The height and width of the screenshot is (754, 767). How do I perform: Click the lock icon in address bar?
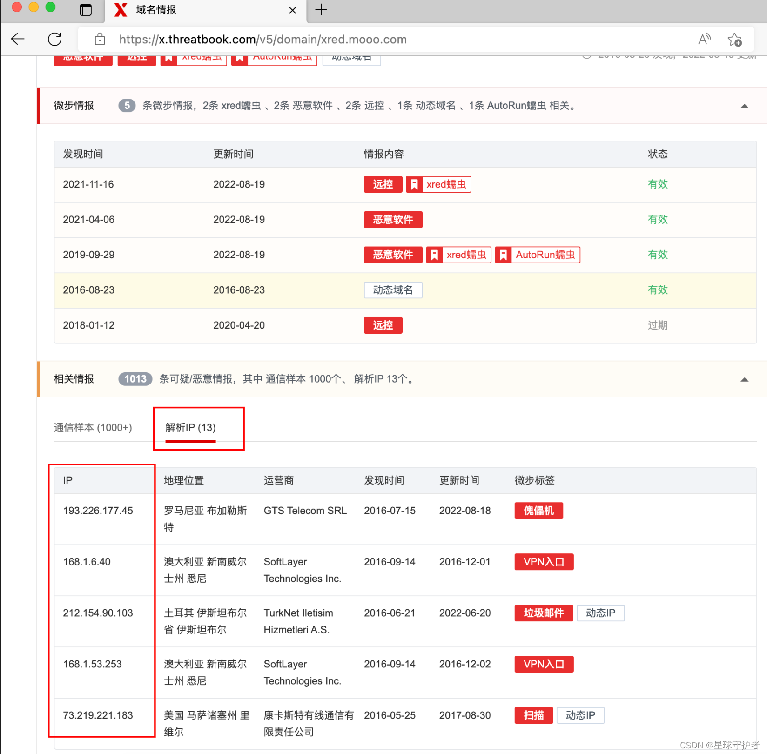tap(100, 40)
